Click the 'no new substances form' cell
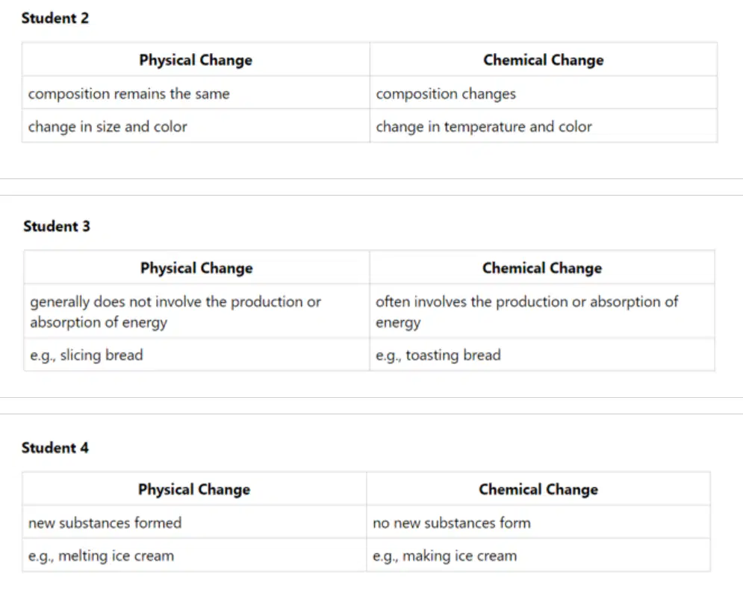743x598 pixels. pos(538,523)
